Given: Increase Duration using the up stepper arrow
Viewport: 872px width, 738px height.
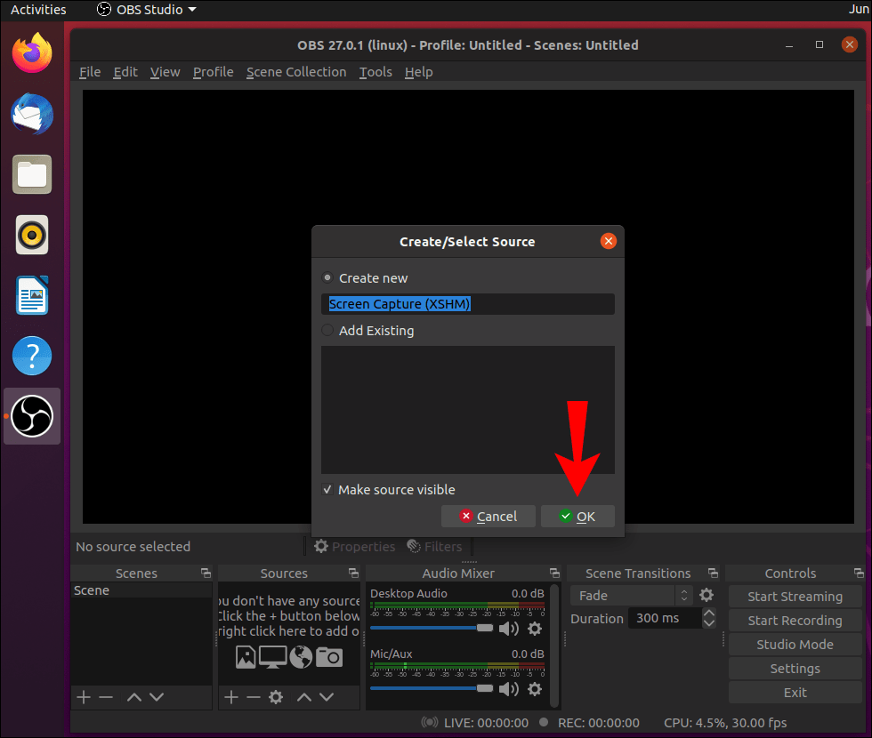Looking at the screenshot, I should [709, 613].
